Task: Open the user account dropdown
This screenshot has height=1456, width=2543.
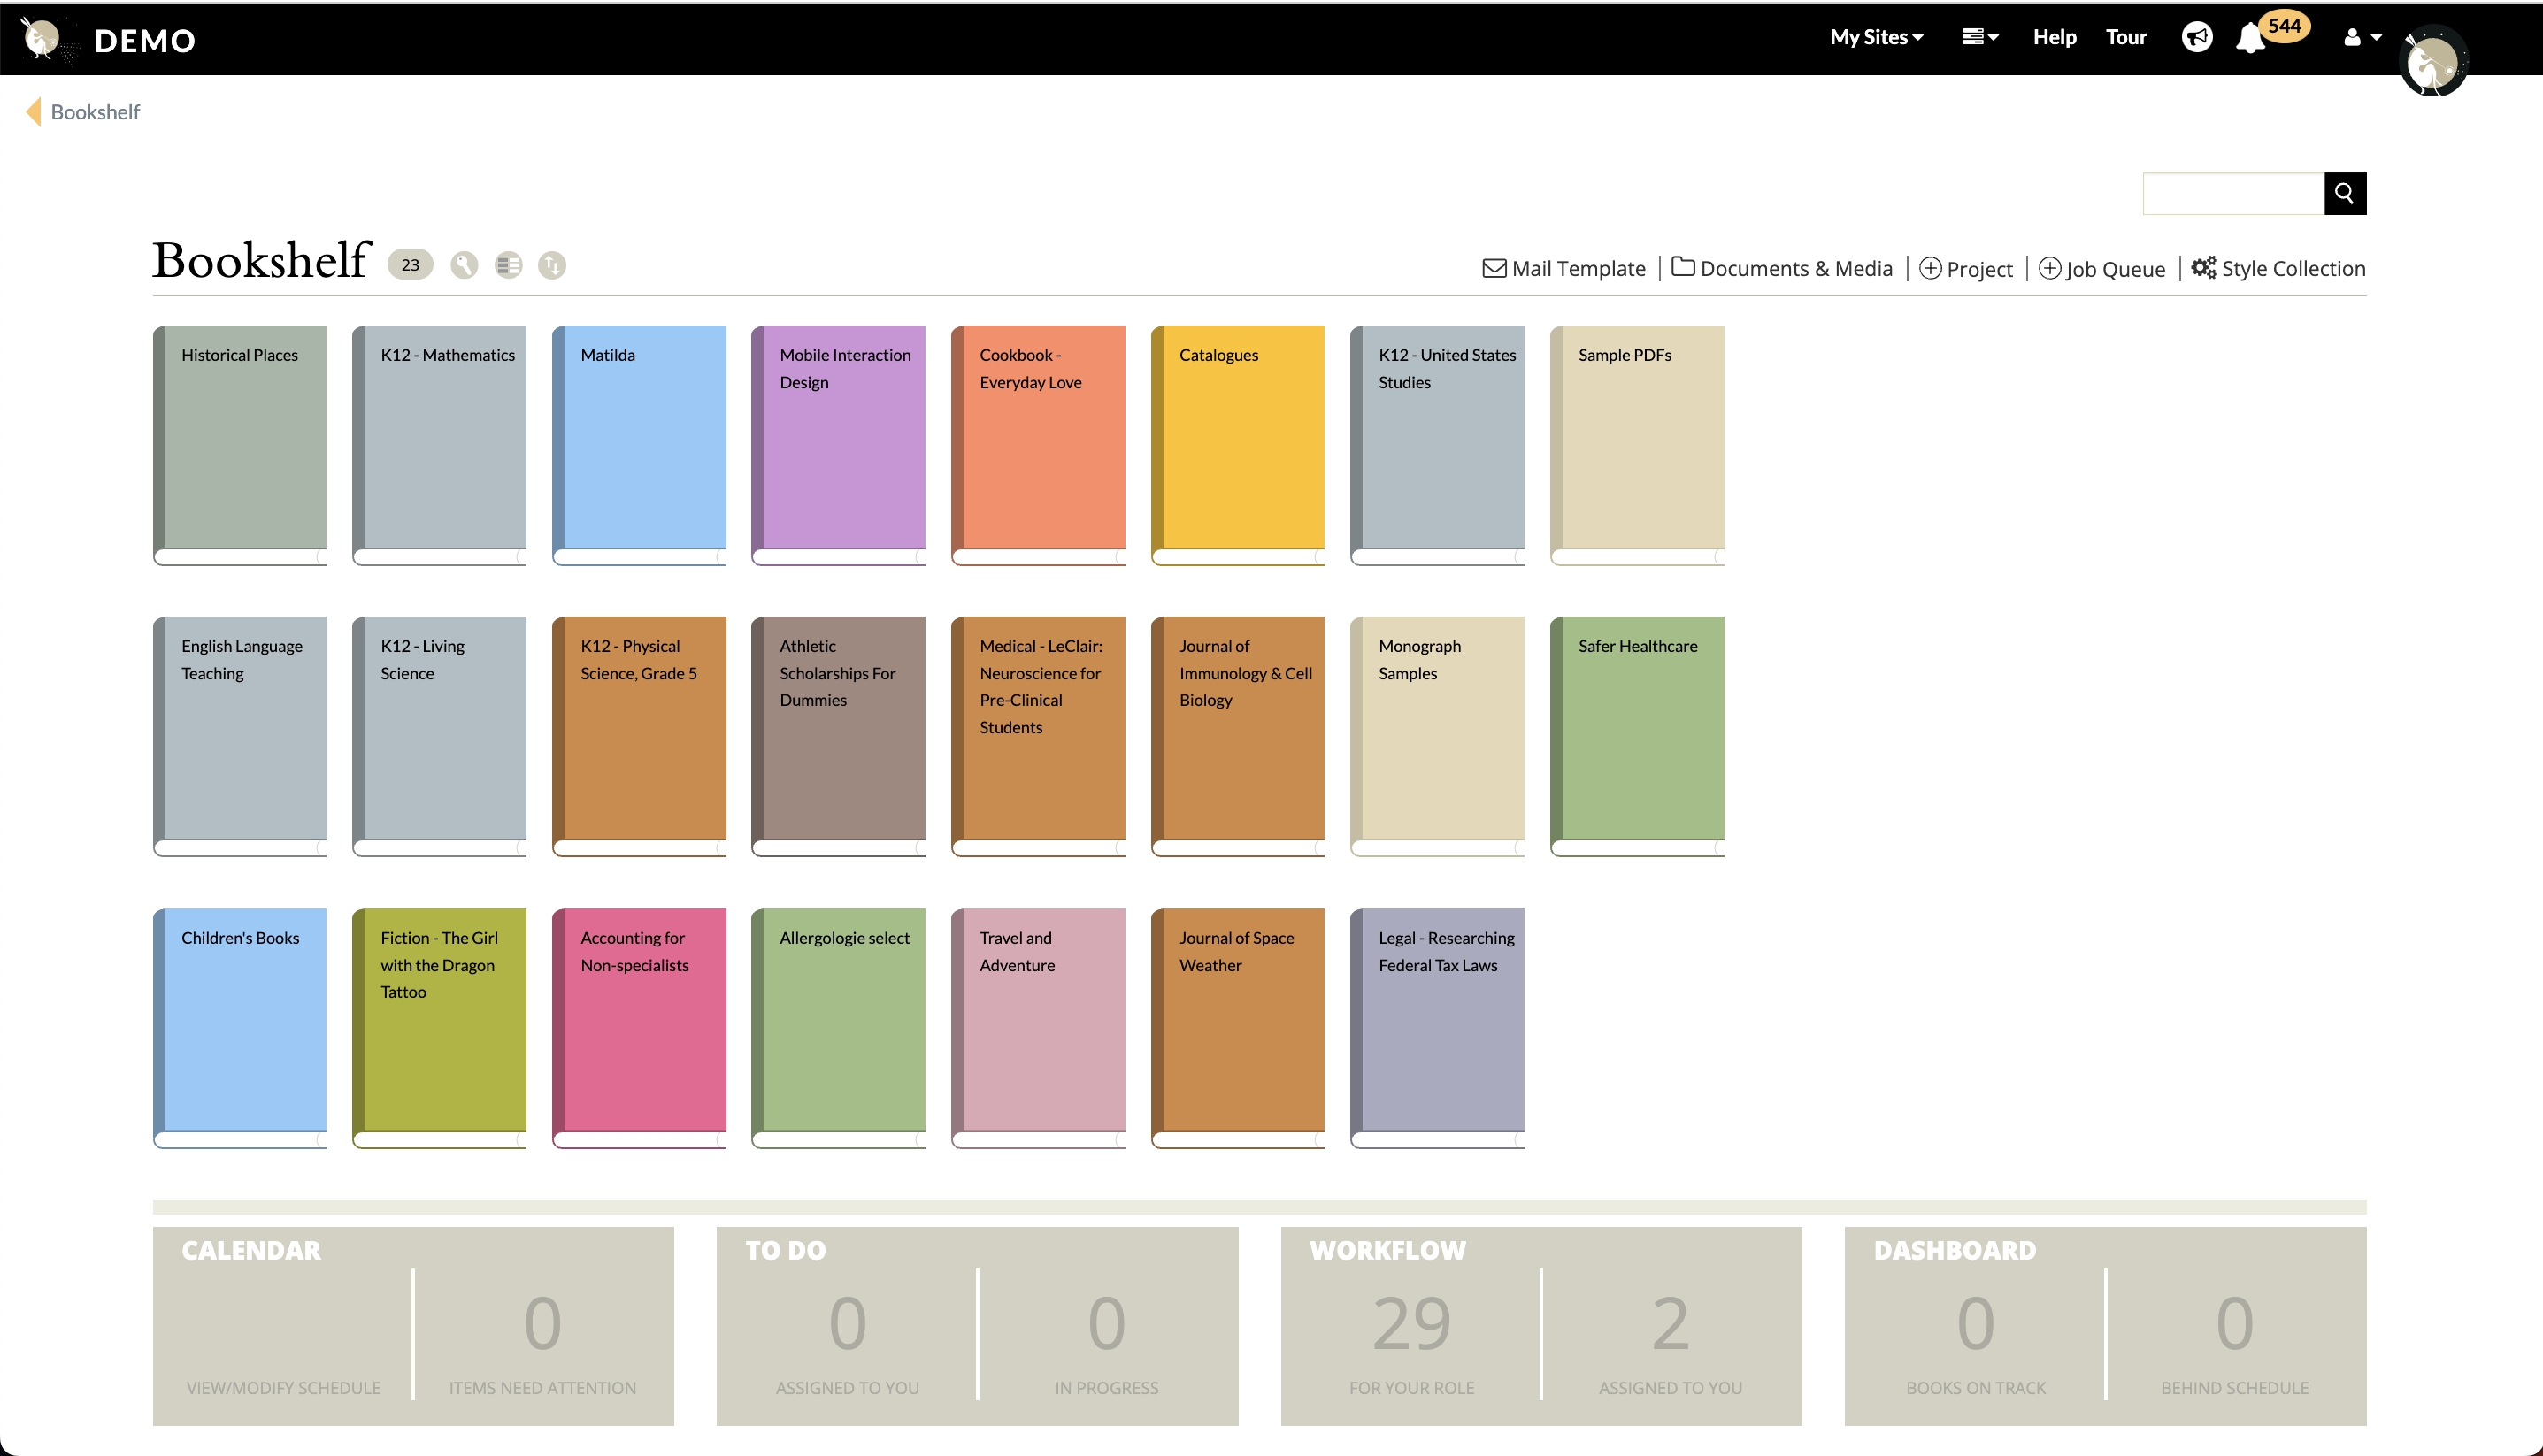Action: pos(2361,37)
